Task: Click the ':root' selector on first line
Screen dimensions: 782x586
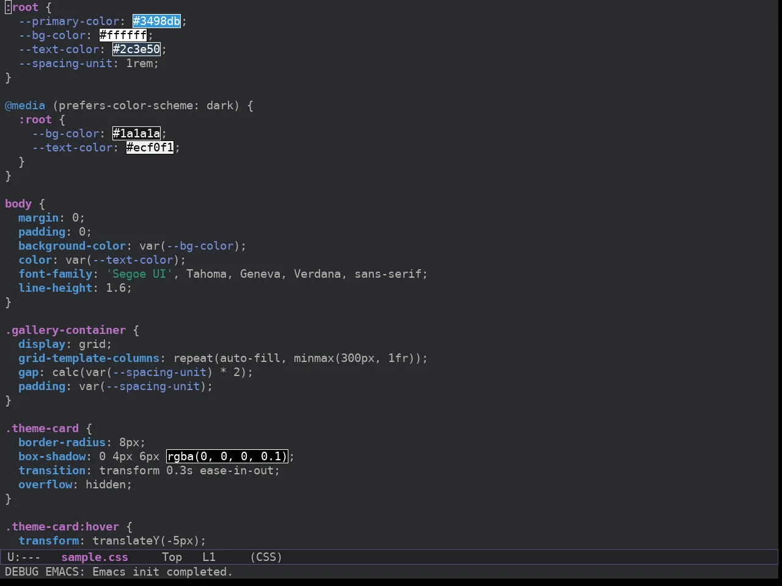Action: [x=21, y=7]
